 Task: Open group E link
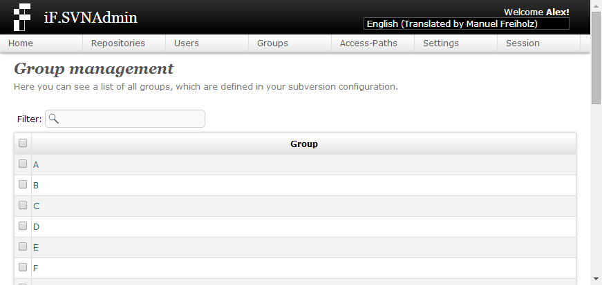coord(36,248)
